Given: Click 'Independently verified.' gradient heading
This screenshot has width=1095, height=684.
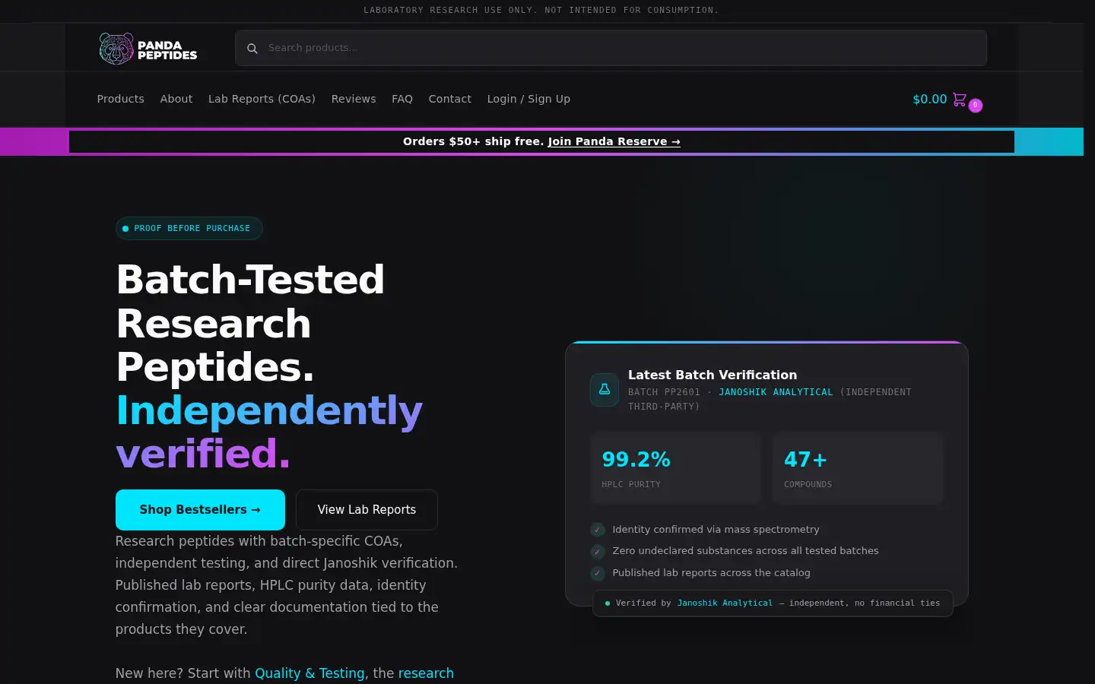Looking at the screenshot, I should pyautogui.click(x=269, y=432).
